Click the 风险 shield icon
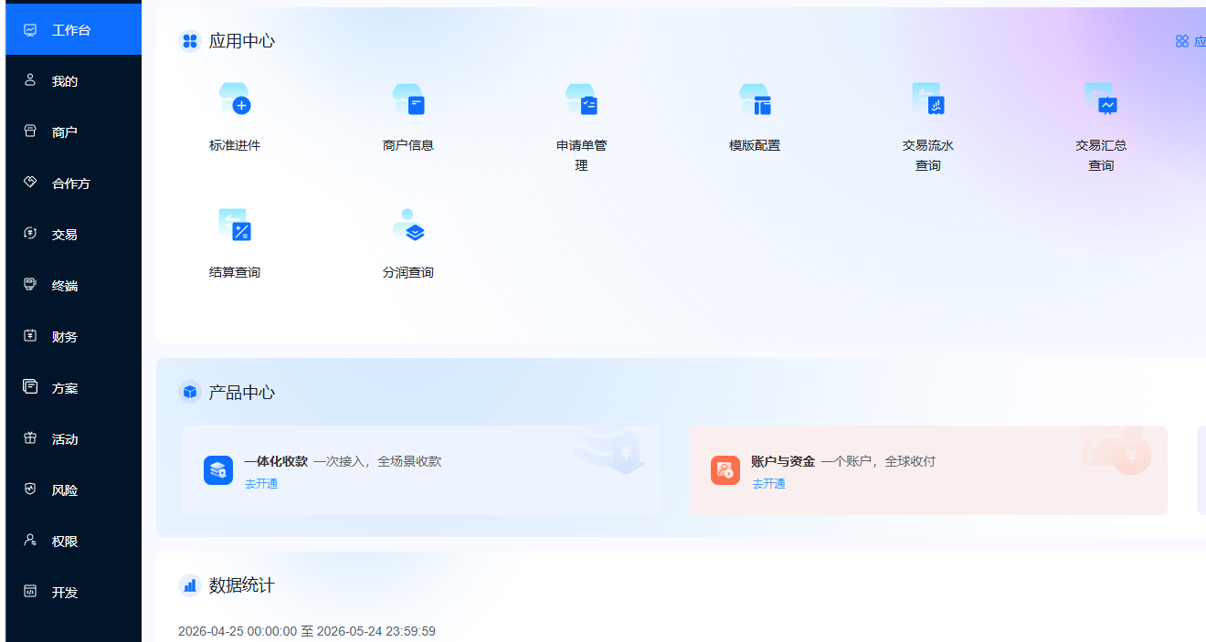Viewport: 1206px width, 642px height. [x=30, y=489]
